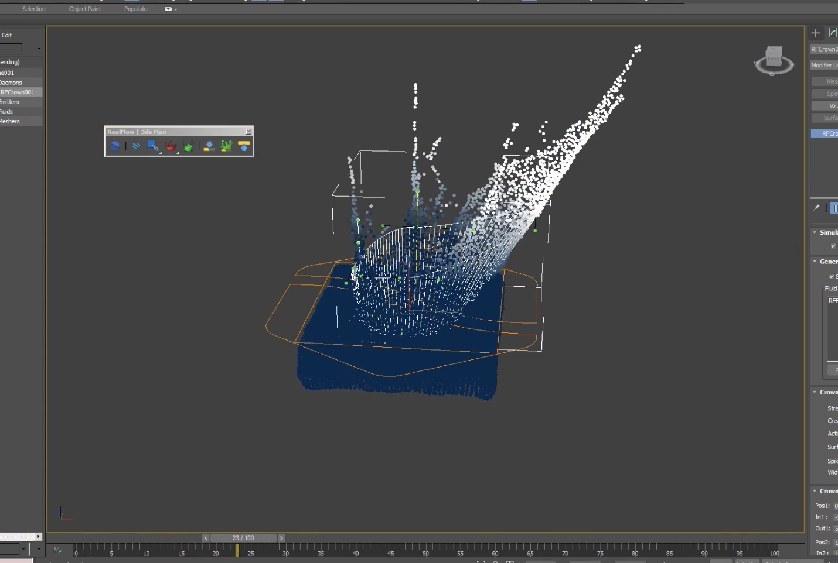Switch to the Object Paint tab
This screenshot has width=838, height=563.
(84, 8)
